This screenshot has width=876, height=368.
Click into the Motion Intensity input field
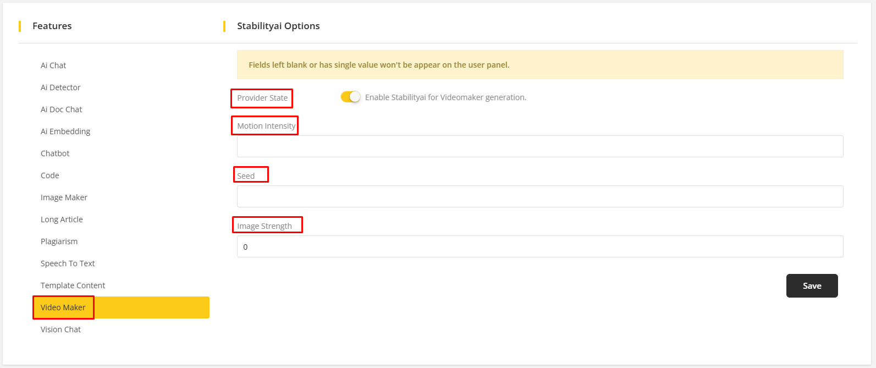pos(539,146)
